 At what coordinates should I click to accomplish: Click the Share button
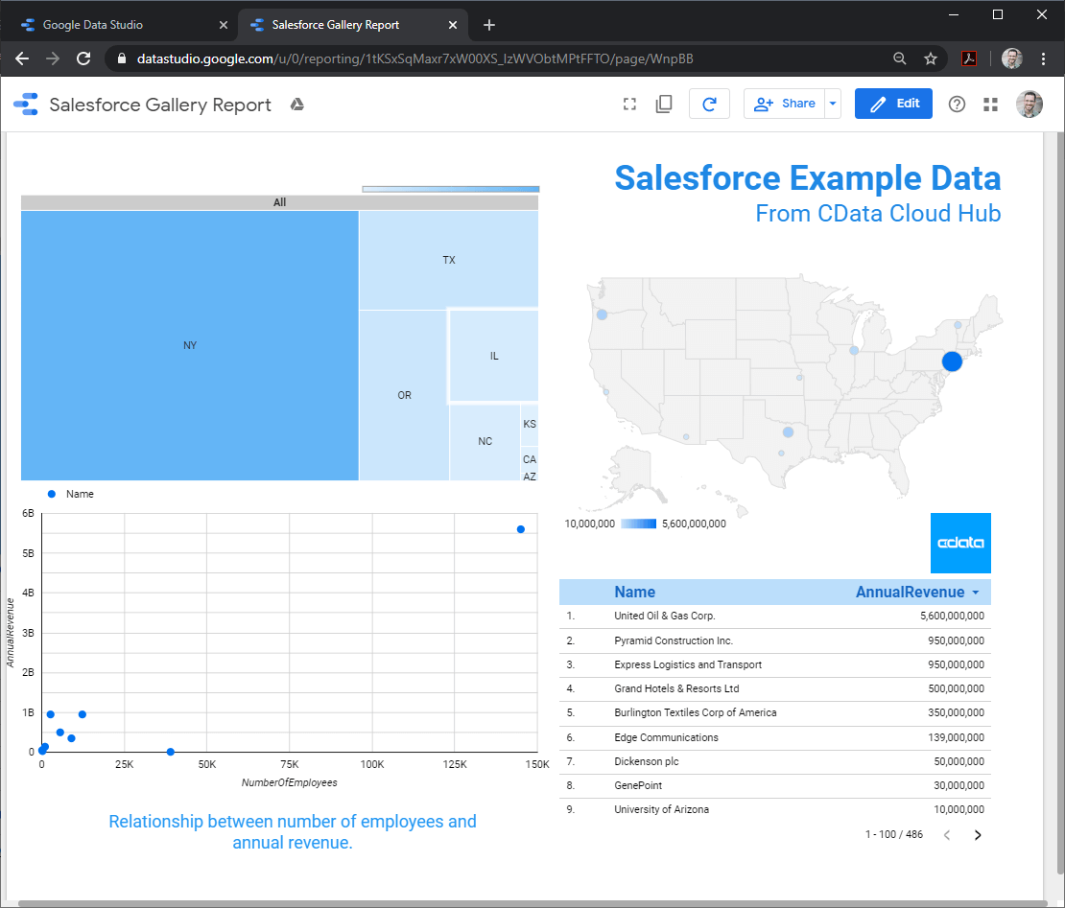(x=785, y=104)
